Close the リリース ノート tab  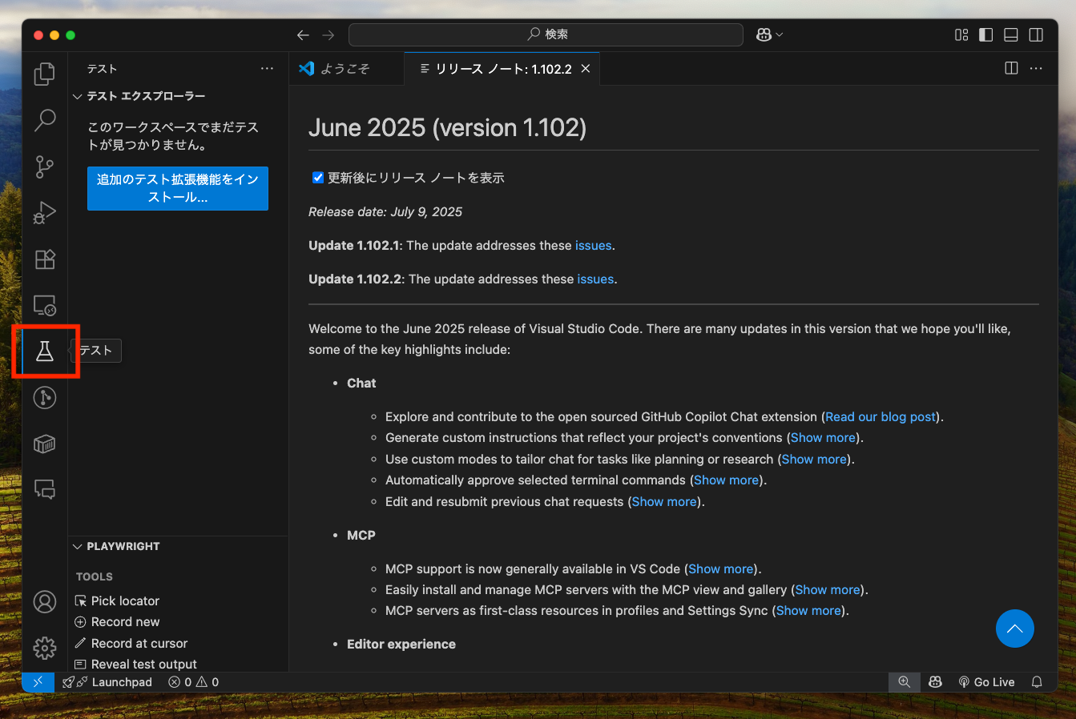[586, 69]
